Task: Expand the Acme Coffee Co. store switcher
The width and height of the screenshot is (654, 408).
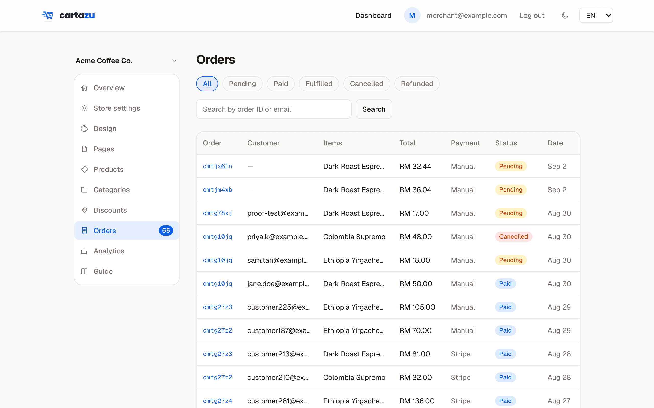Action: [126, 61]
